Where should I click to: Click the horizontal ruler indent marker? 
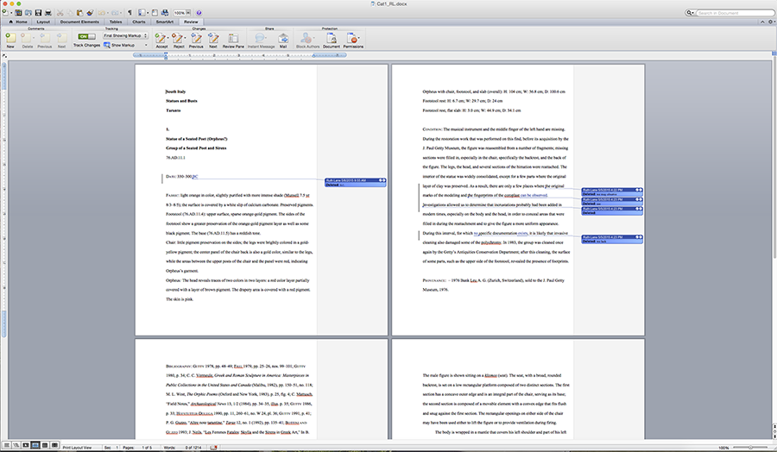(x=166, y=55)
